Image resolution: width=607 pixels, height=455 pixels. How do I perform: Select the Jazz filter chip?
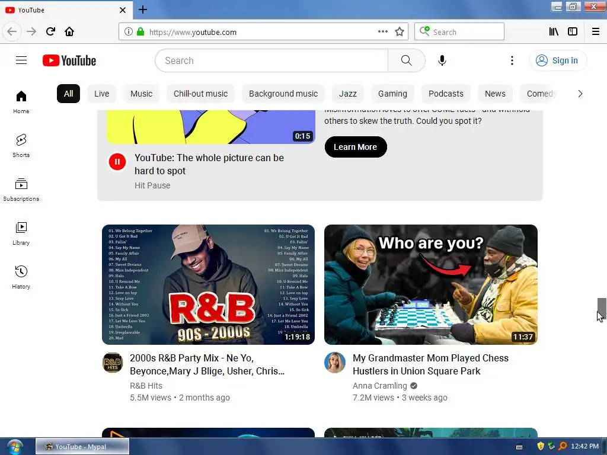(x=347, y=94)
